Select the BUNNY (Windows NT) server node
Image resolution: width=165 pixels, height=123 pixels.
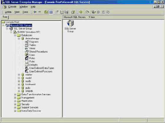point(29,32)
